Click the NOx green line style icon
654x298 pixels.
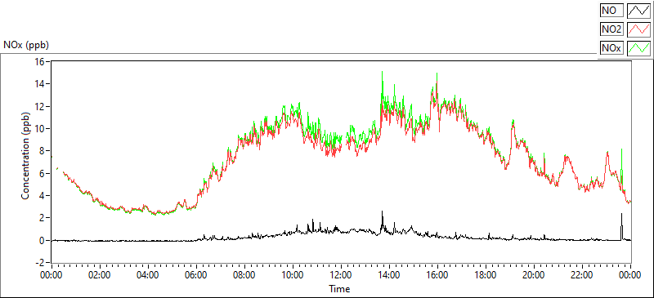click(x=638, y=48)
